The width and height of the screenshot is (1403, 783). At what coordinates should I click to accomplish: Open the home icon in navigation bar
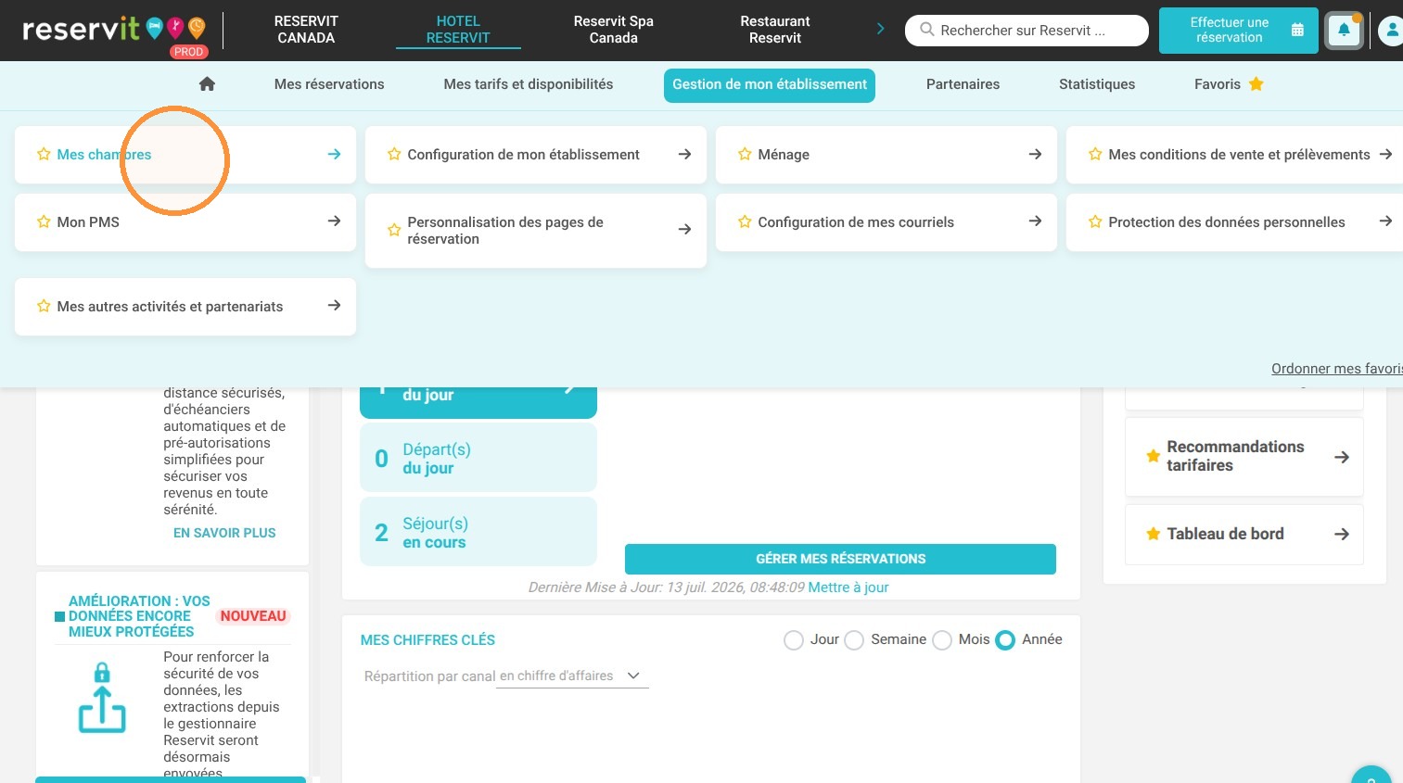(207, 84)
